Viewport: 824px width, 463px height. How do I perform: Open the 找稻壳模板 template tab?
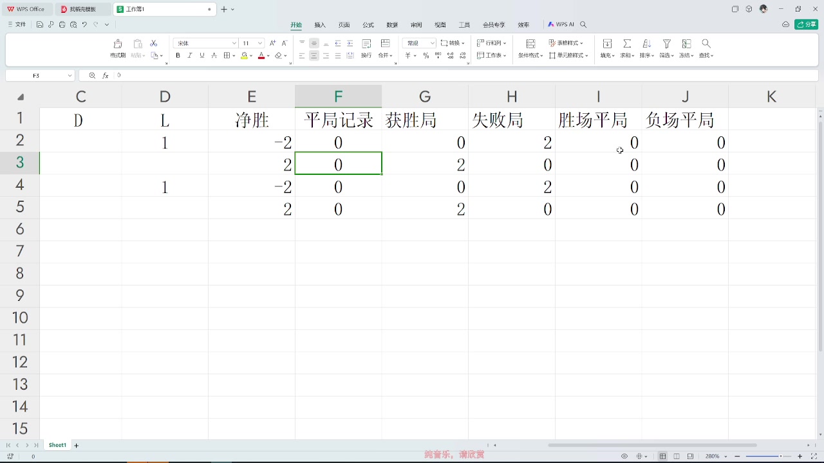[x=82, y=9]
